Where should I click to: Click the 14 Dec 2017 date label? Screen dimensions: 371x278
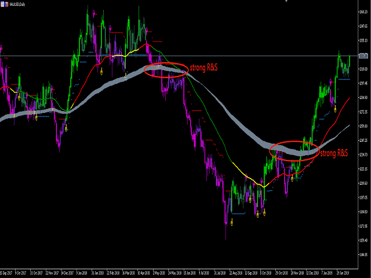pyautogui.click(x=67, y=273)
